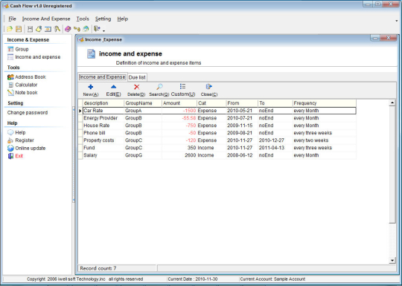
Task: Click Custom(U) list button
Action: (x=183, y=91)
